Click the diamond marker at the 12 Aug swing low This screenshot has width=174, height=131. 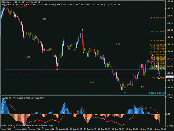click(57, 70)
